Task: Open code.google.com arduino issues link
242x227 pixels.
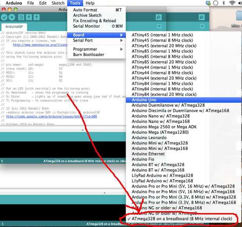Action: click(52, 117)
